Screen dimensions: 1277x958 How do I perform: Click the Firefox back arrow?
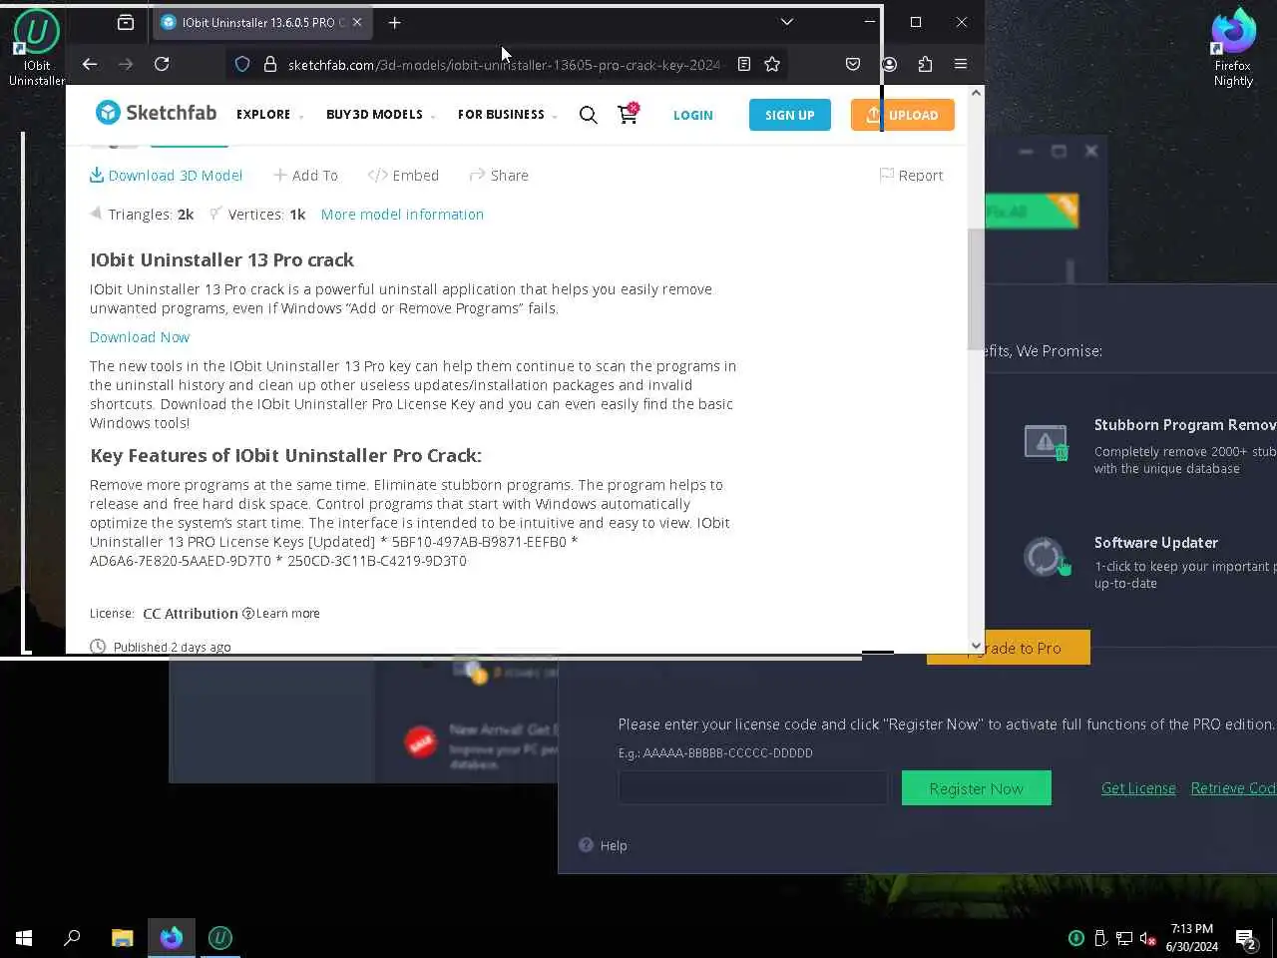90,64
